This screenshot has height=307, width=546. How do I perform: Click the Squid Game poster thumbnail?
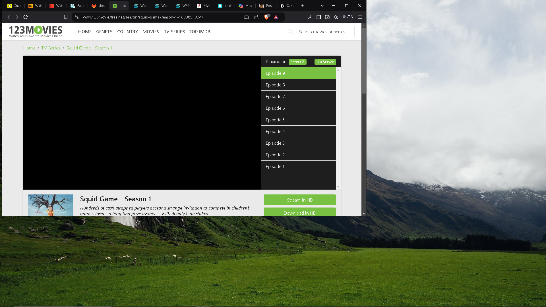[51, 205]
